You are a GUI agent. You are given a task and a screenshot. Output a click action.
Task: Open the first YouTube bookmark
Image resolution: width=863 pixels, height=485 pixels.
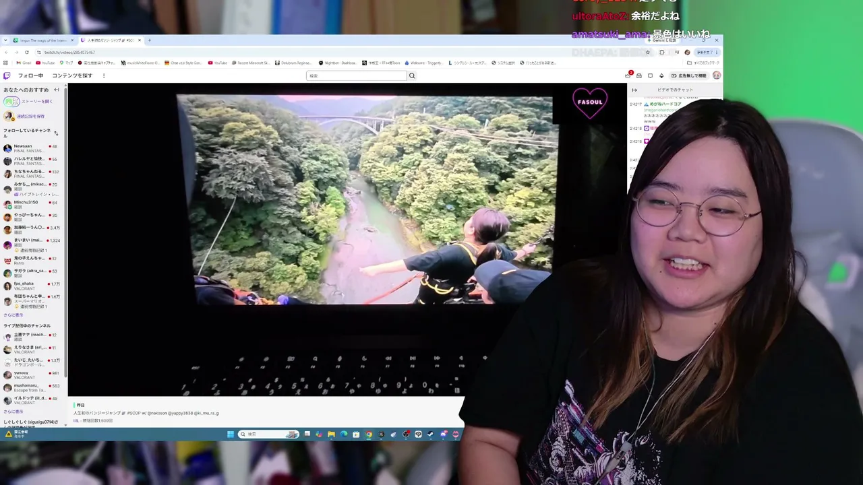[44, 63]
